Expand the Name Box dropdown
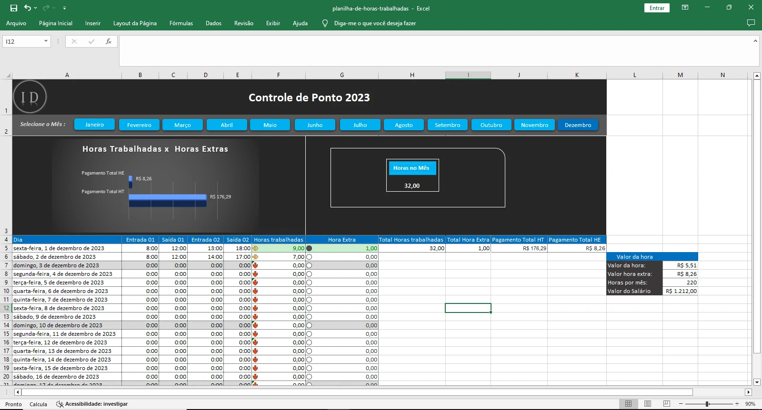The image size is (762, 410). point(46,41)
